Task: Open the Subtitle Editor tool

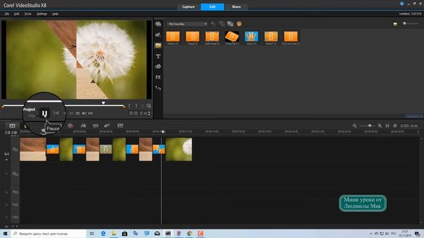Action: point(121,126)
